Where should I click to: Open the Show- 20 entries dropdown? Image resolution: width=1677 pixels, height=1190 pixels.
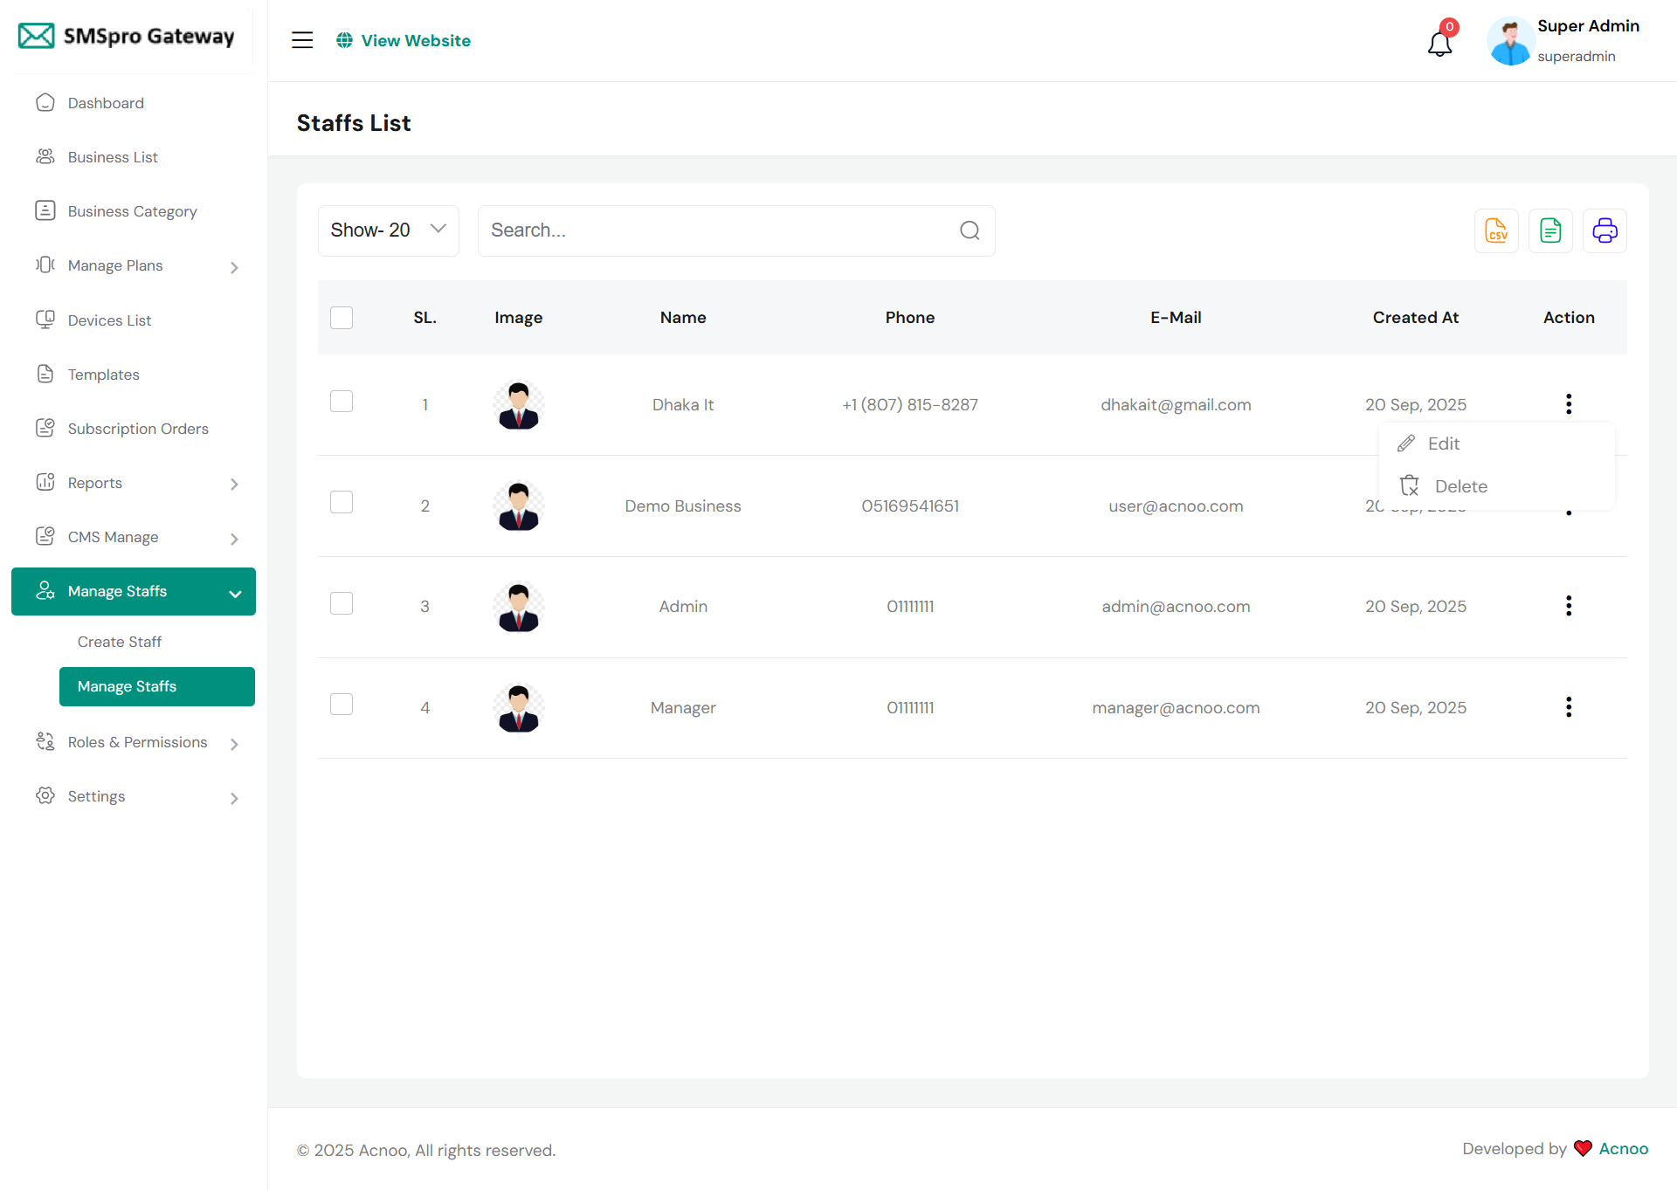[x=388, y=230]
